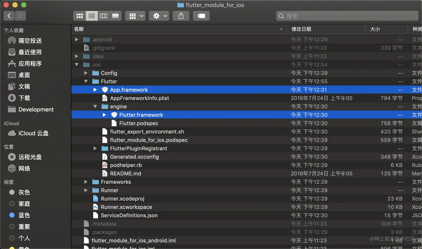Select the Flutter.podspec file icon
The image size is (422, 249).
[114, 123]
